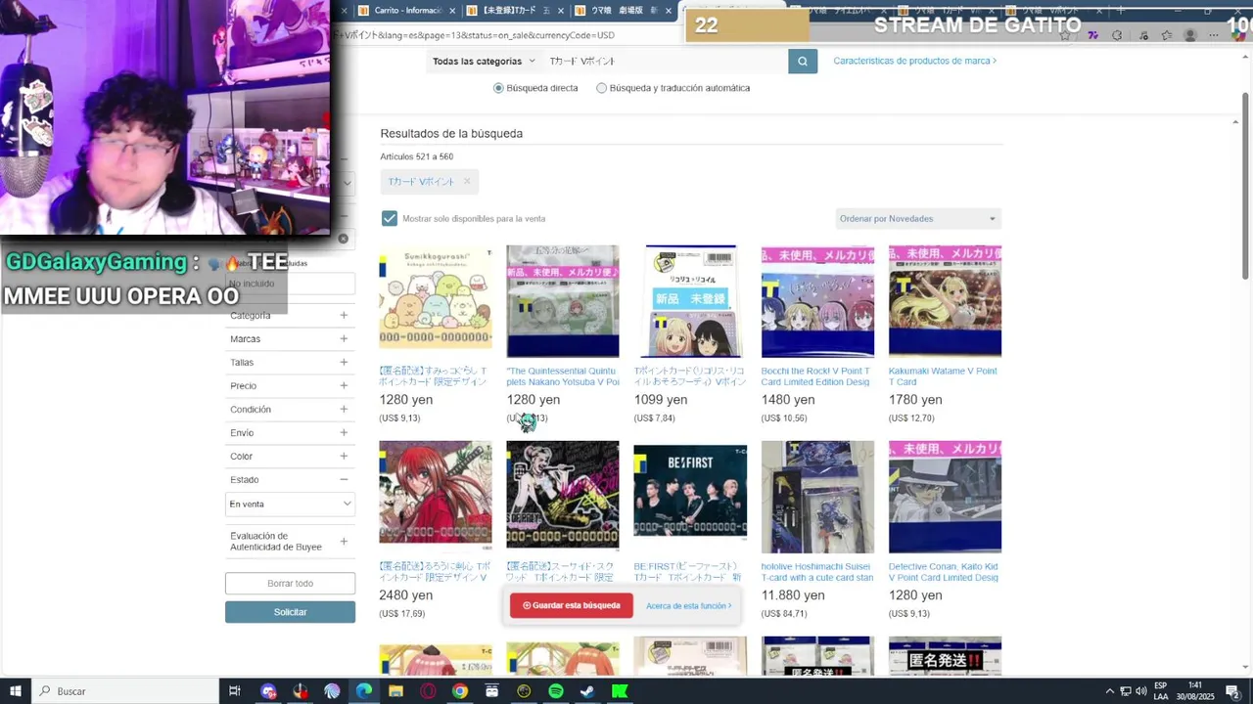Expand the Color filter

[344, 456]
